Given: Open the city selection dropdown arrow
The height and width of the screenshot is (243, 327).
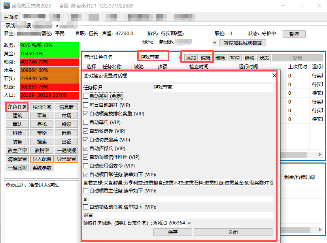Looking at the screenshot, I should pos(215,43).
